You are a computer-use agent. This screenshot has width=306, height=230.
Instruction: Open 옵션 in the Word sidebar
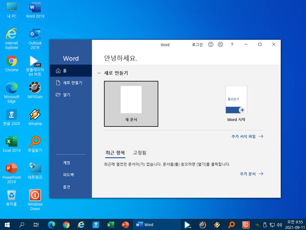67,187
